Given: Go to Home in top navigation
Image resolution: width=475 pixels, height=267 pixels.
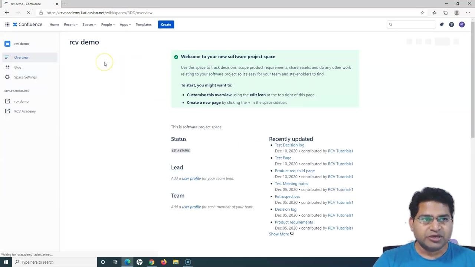Looking at the screenshot, I should pyautogui.click(x=54, y=24).
